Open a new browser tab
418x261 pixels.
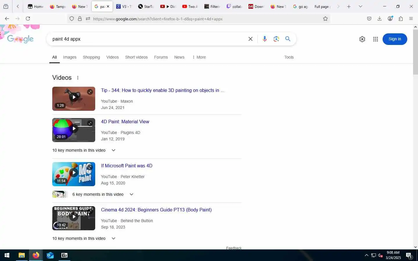349,6
